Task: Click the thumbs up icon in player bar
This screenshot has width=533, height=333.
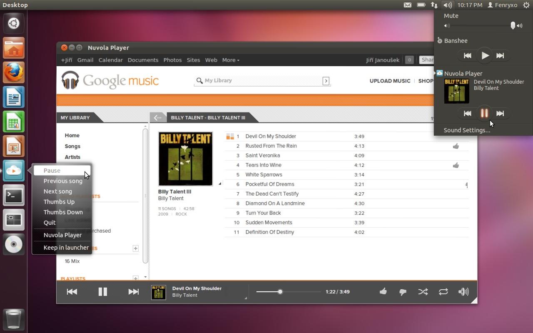Action: (x=383, y=292)
